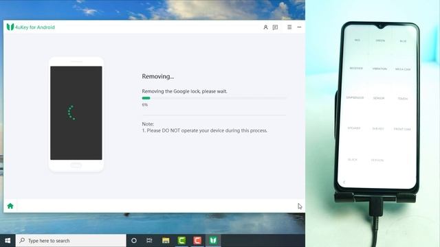440x247 pixels.
Task: Open the Windows Start menu
Action: (x=8, y=241)
